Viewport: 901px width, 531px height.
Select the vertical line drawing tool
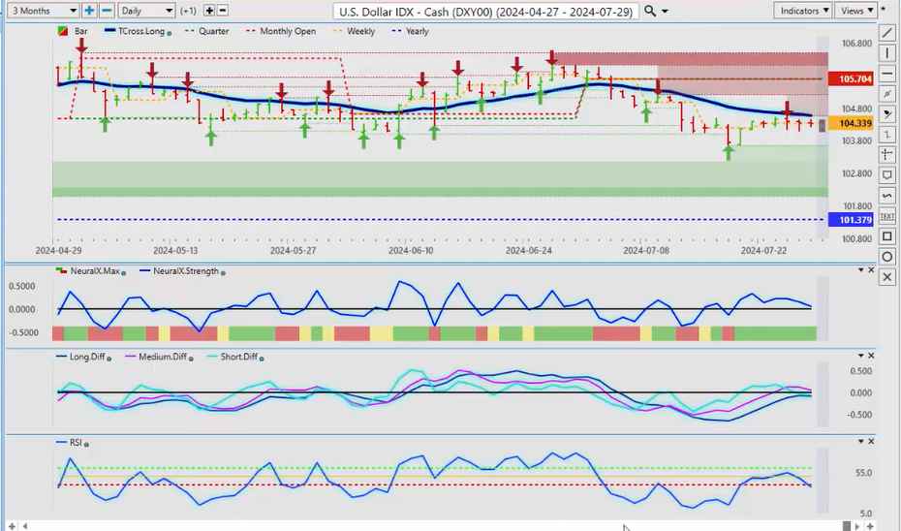[886, 52]
